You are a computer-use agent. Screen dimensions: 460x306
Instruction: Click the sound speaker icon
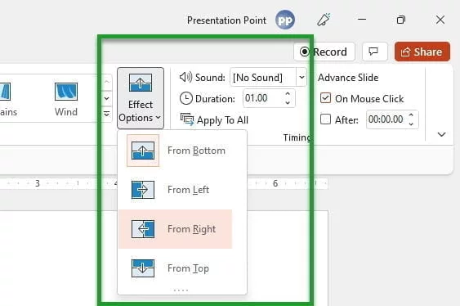(x=185, y=77)
